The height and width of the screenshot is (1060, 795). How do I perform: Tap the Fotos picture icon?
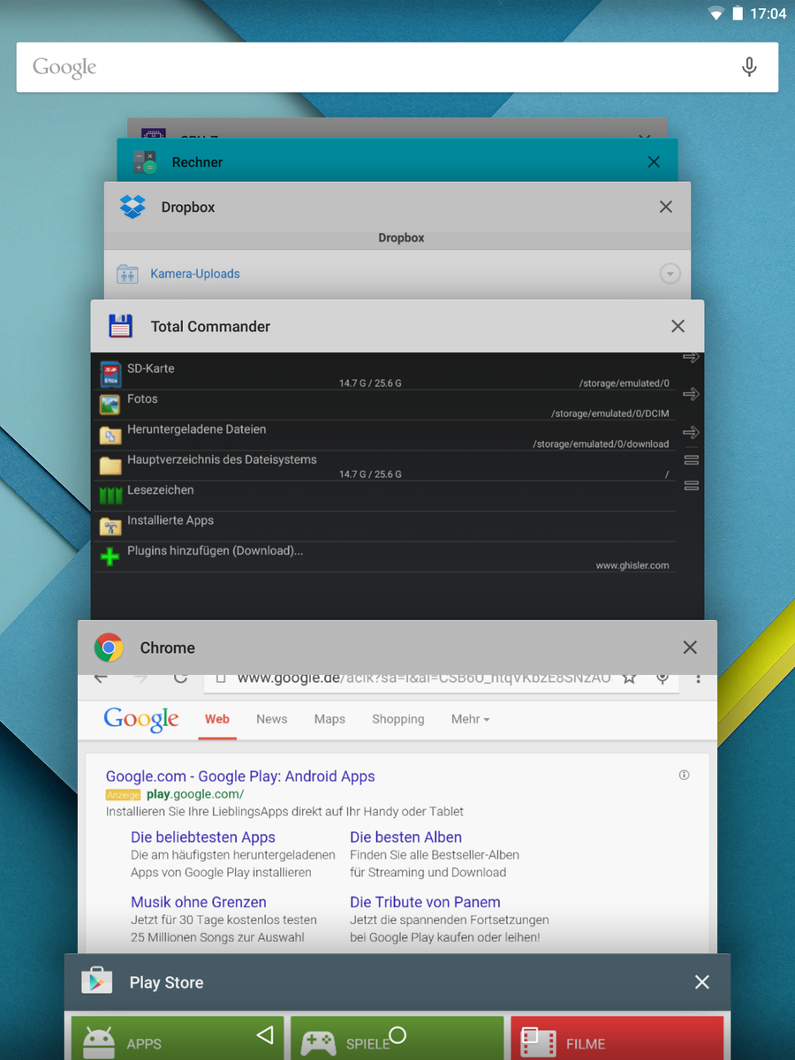pos(110,405)
